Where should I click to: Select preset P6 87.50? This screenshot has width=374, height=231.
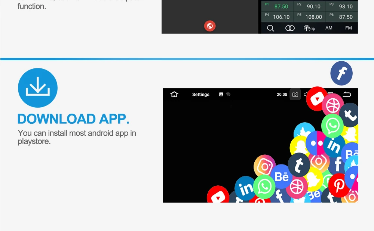coord(342,17)
